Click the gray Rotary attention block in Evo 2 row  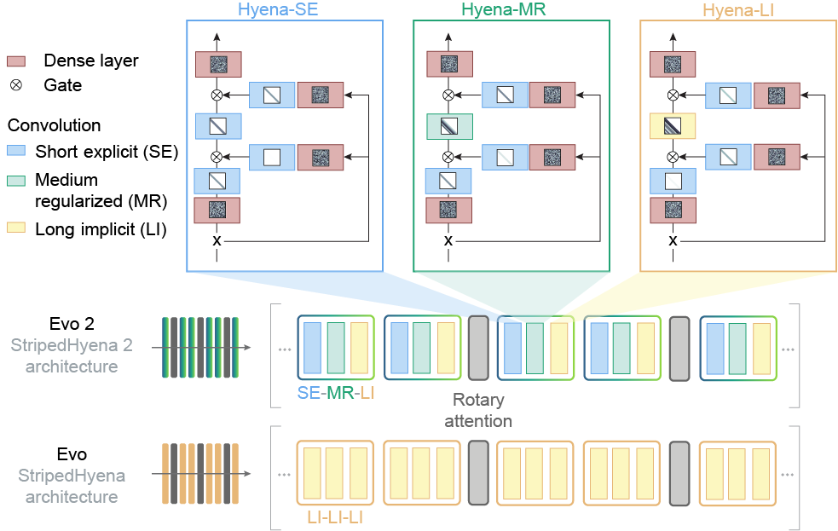click(479, 348)
